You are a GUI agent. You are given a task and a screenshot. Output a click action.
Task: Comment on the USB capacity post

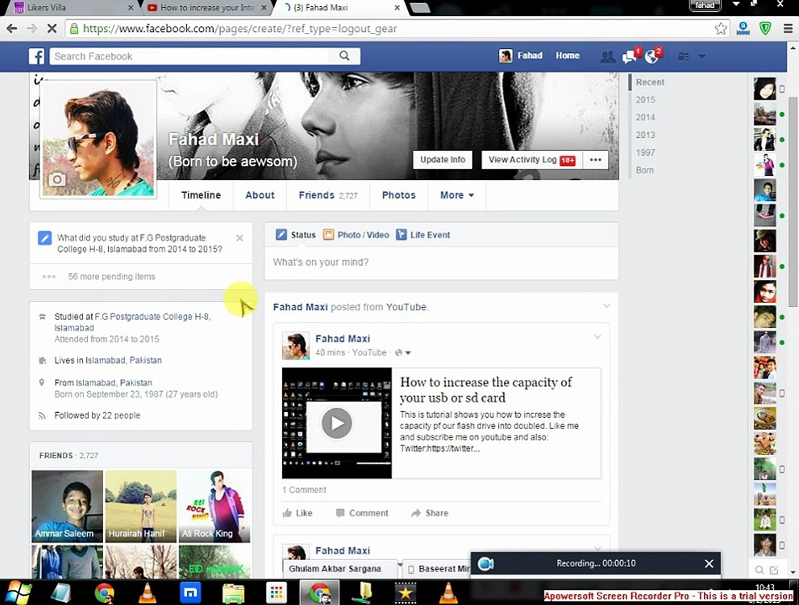362,513
